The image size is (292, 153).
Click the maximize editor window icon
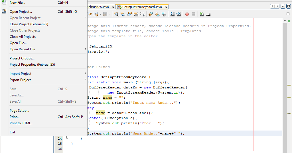point(289,6)
